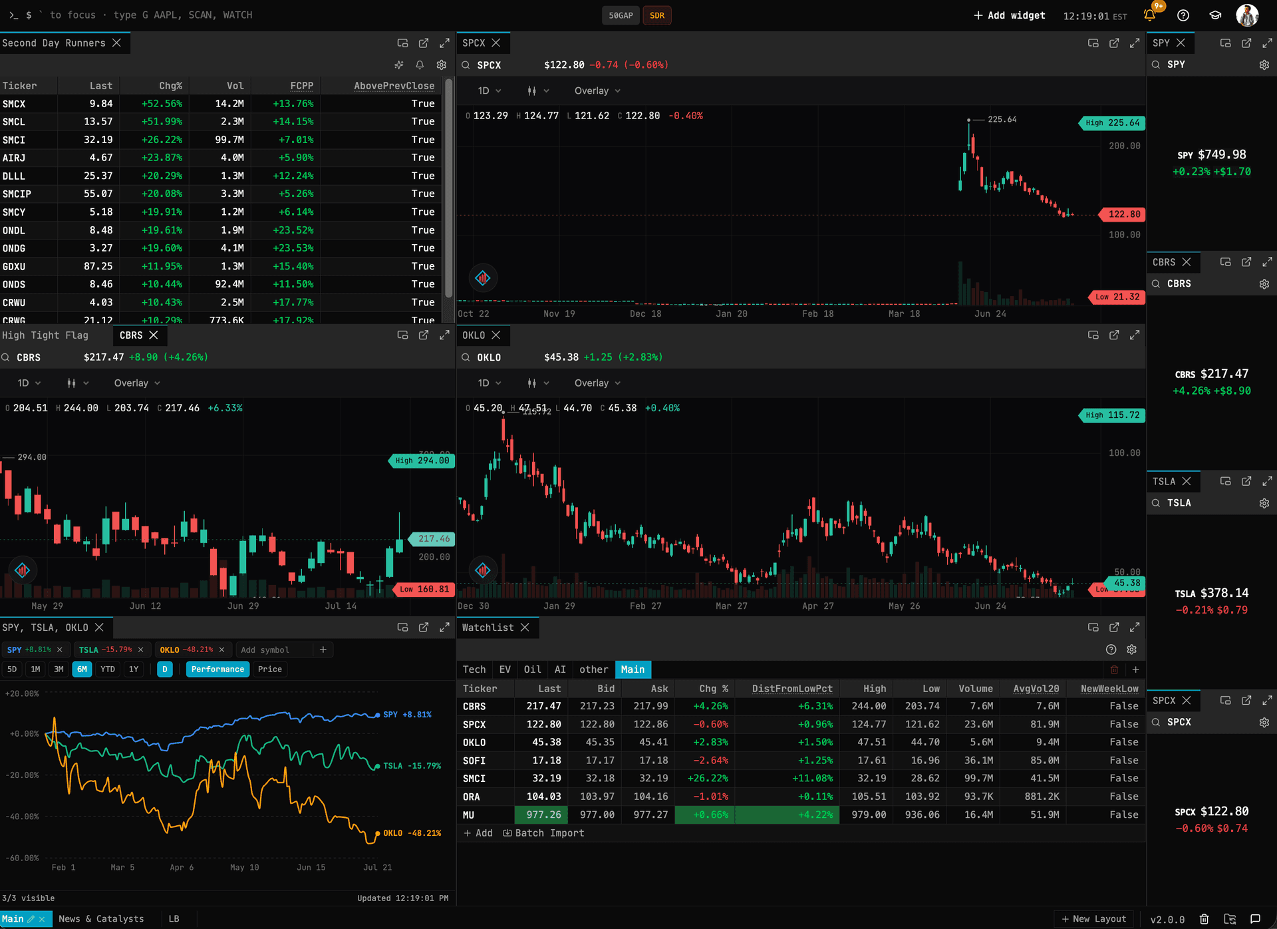Select the 5D range in comparison chart
The width and height of the screenshot is (1277, 929).
[12, 669]
